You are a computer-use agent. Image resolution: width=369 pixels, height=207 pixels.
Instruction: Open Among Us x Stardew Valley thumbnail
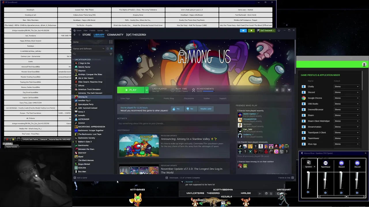point(139,145)
